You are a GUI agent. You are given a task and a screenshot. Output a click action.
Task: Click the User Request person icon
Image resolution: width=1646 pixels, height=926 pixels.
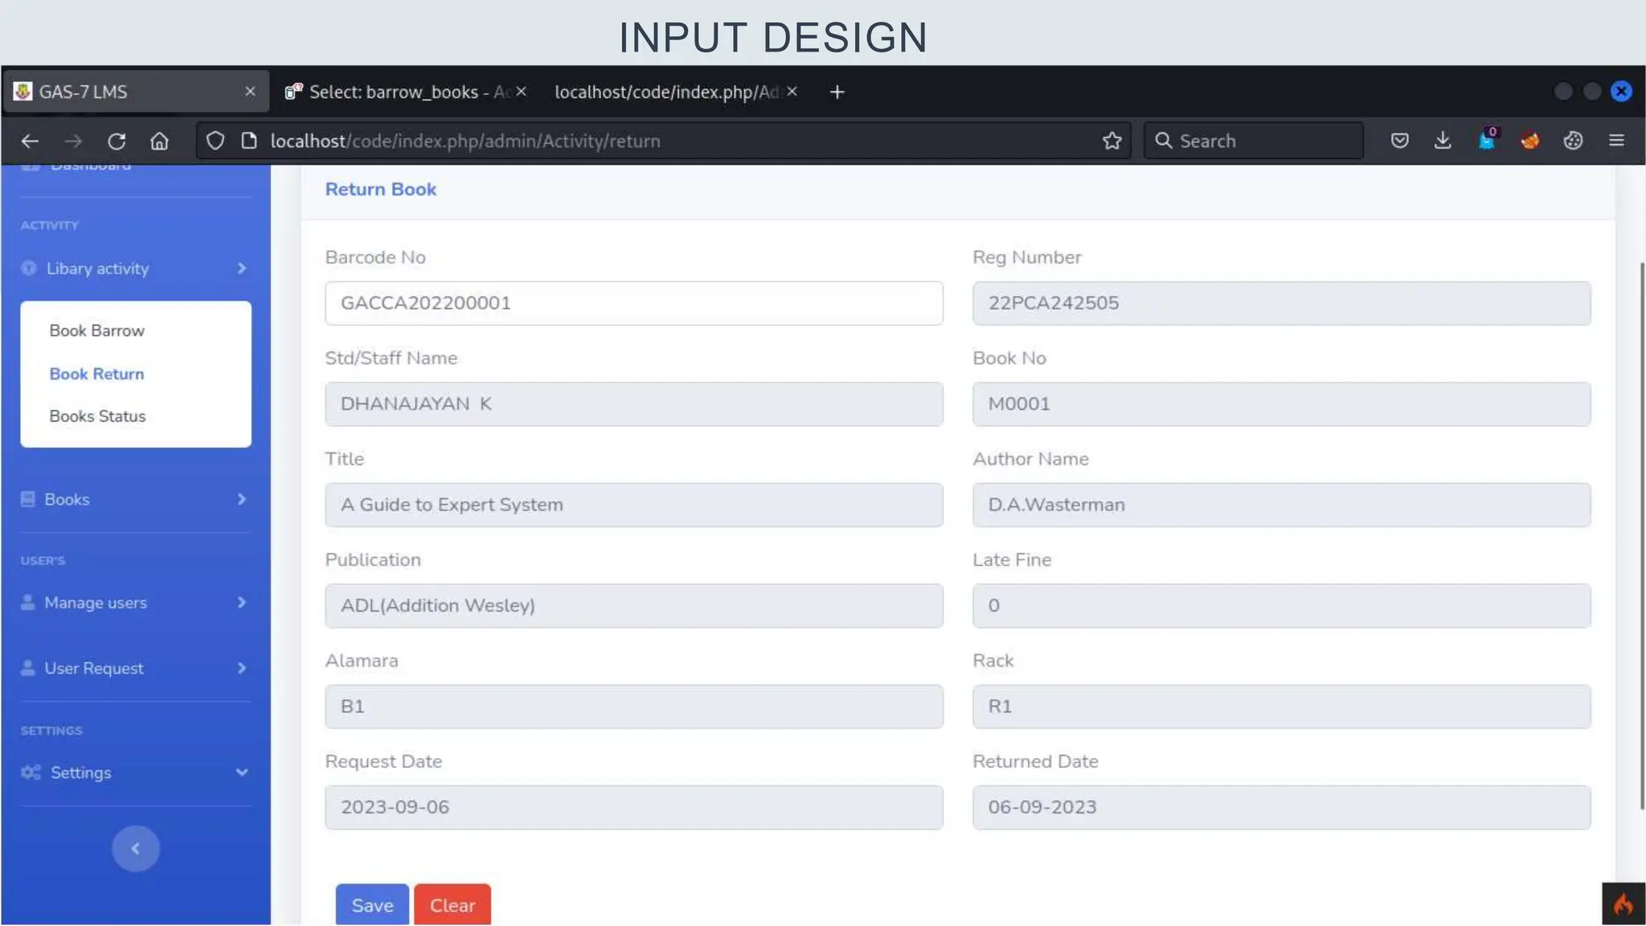[28, 668]
